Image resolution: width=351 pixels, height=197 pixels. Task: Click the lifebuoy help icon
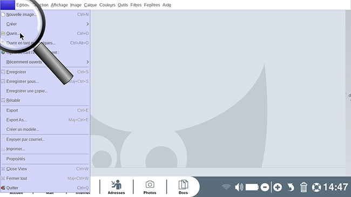pyautogui.click(x=316, y=187)
